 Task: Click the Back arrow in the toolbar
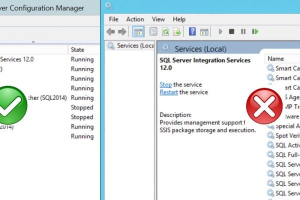click(x=110, y=32)
